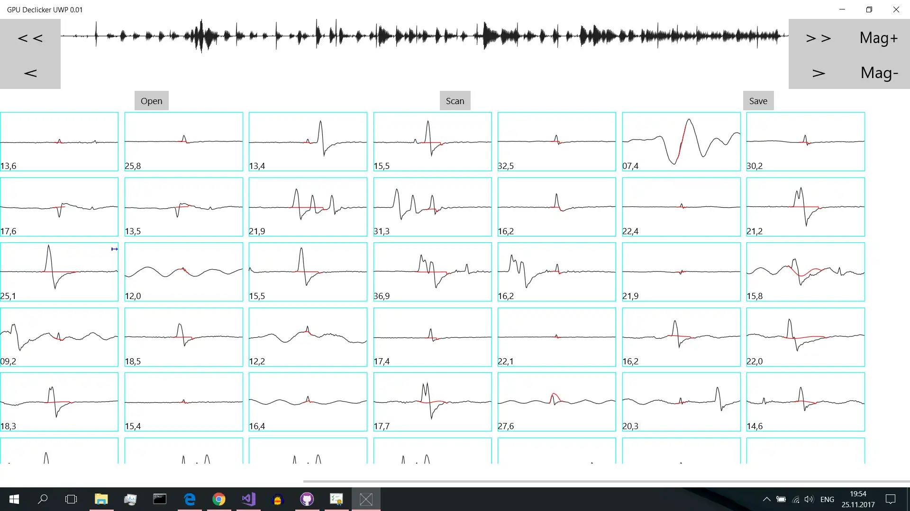Screen dimensions: 910x511
Task: Click the fast rewind << button
Action: tap(30, 38)
